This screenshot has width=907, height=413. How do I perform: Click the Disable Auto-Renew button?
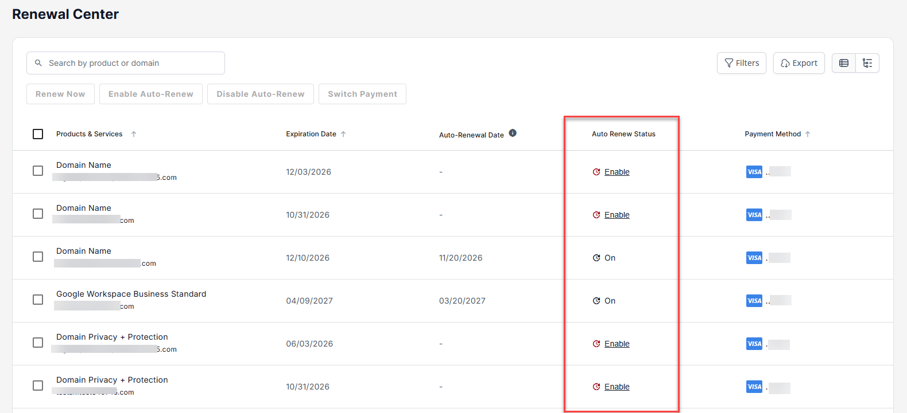click(x=261, y=94)
